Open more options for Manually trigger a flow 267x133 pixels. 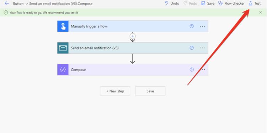pyautogui.click(x=202, y=26)
